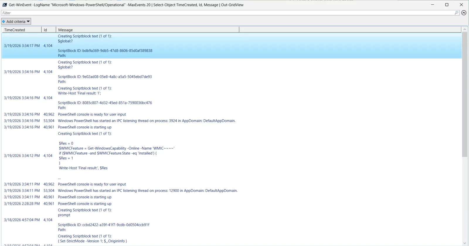Select the IPC listening thread process 3924 row
This screenshot has width=469, height=246.
point(147,121)
